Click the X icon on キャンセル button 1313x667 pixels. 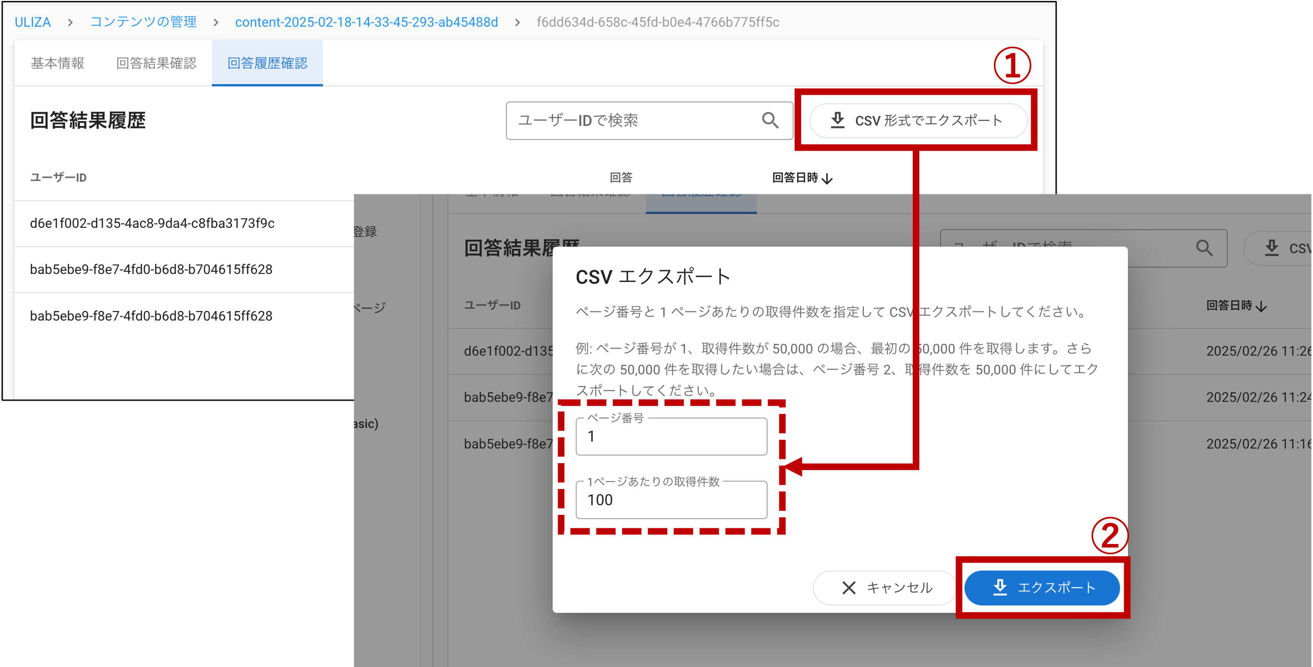849,588
